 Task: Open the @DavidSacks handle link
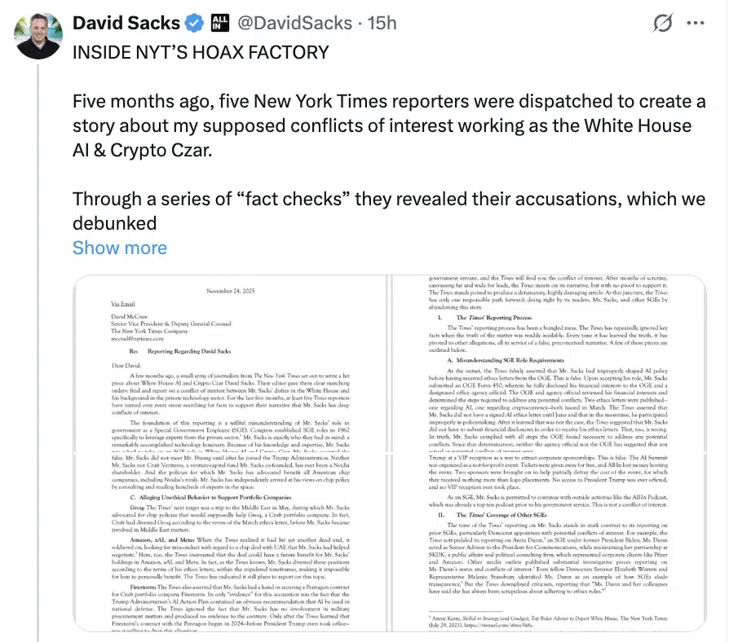point(296,24)
